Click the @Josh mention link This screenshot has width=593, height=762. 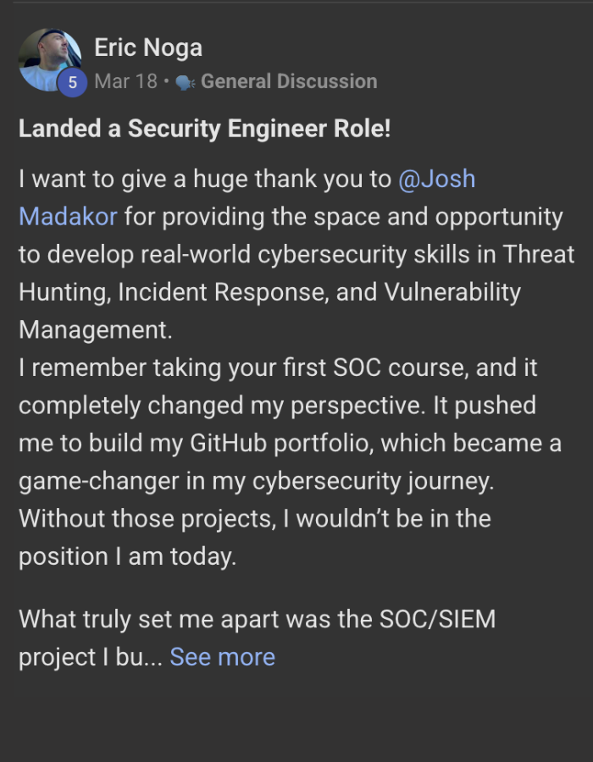pos(436,179)
